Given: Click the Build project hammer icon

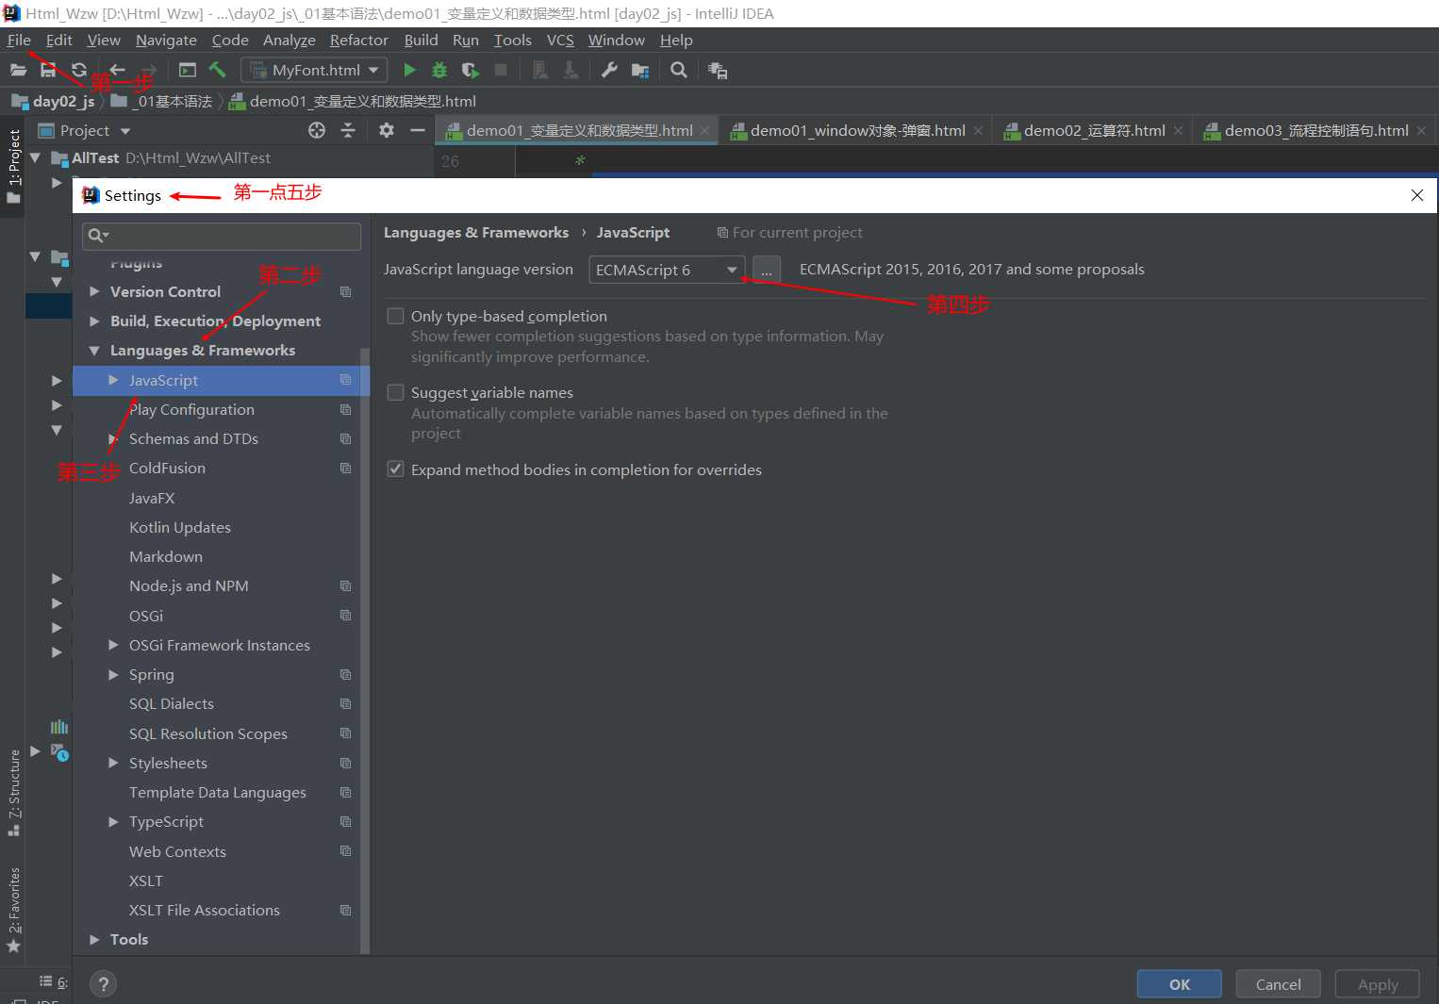Looking at the screenshot, I should 218,70.
